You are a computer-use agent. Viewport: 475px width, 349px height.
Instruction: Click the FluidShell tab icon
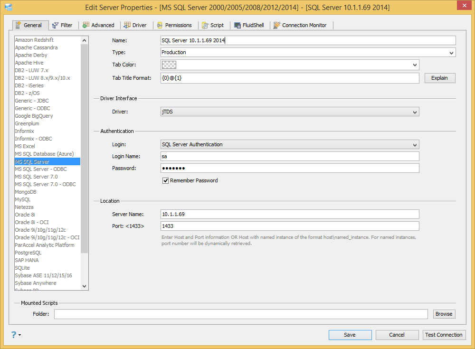[237, 26]
